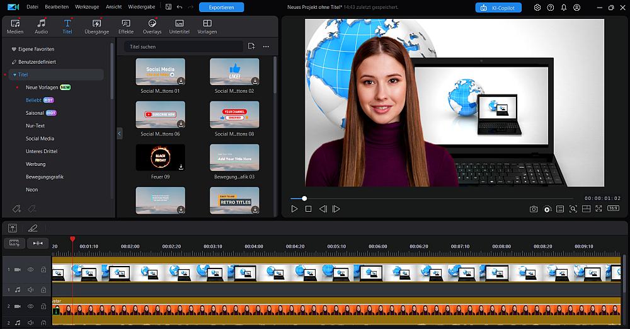Screen dimensions: 630x329
Task: Stop playback with the square Stop button
Action: pyautogui.click(x=308, y=209)
